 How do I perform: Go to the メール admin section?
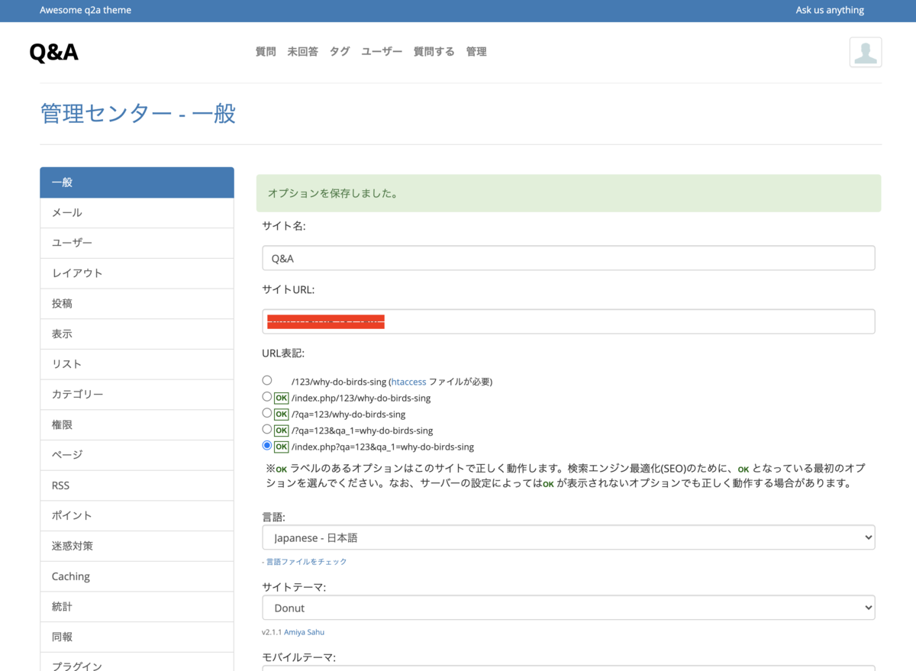137,213
